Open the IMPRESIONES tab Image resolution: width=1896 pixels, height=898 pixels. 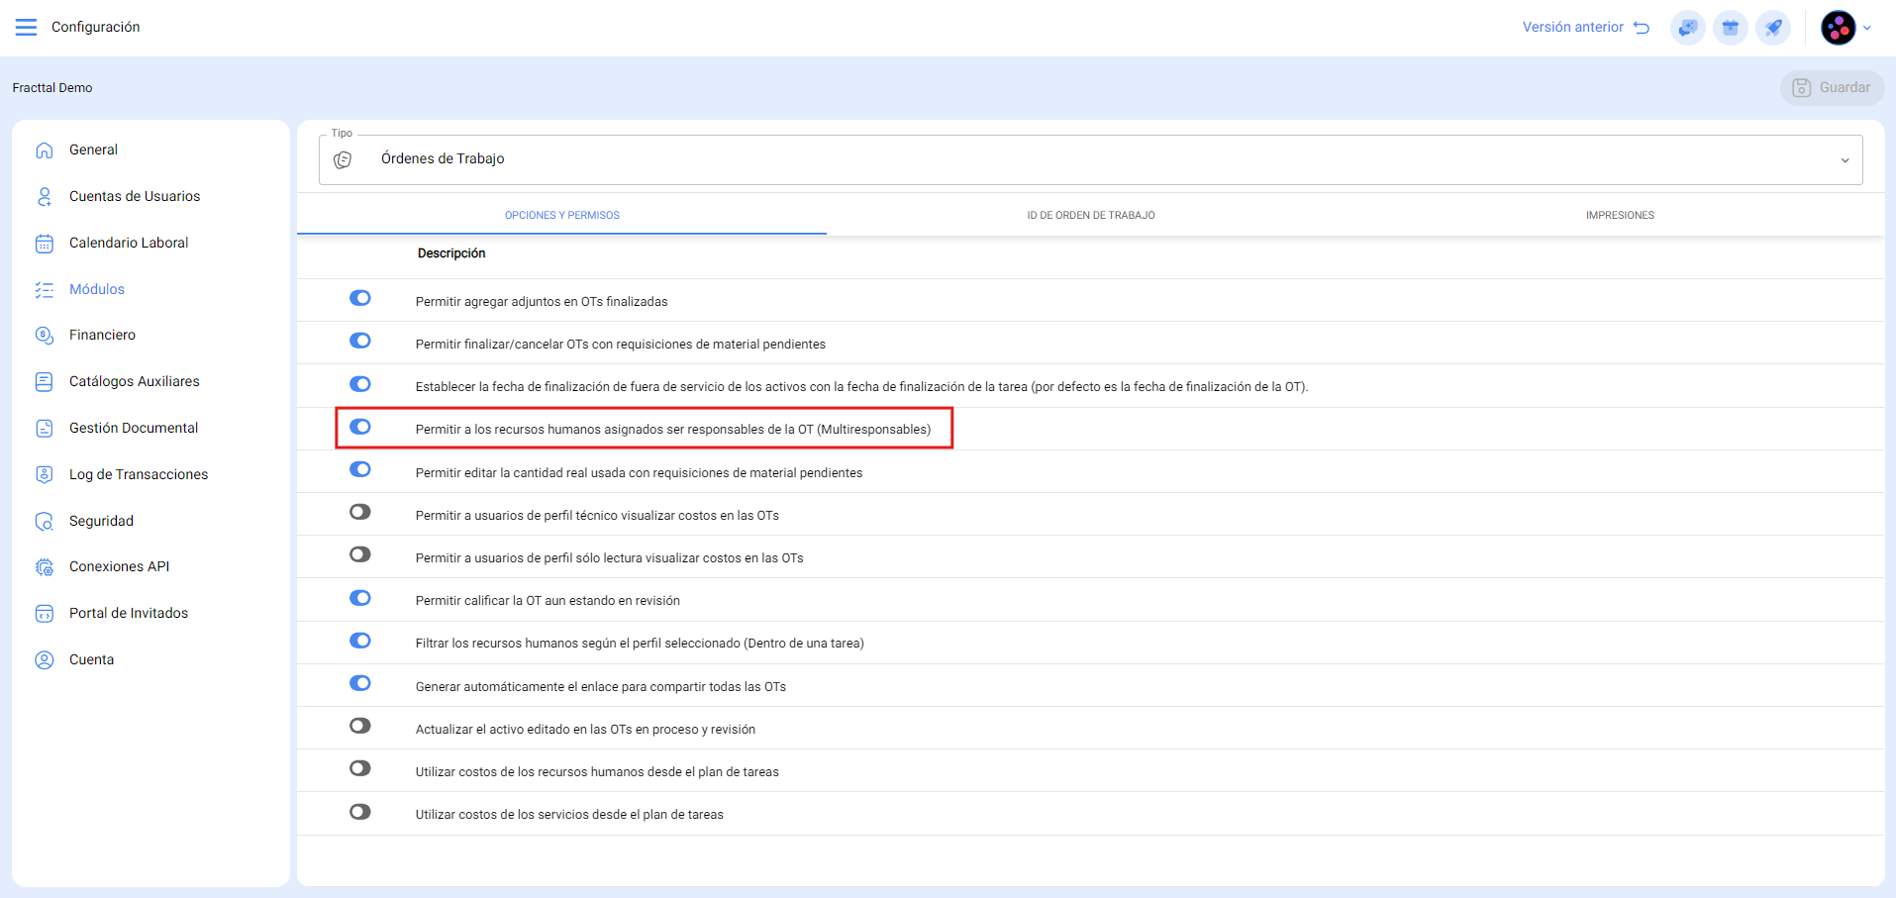coord(1619,215)
